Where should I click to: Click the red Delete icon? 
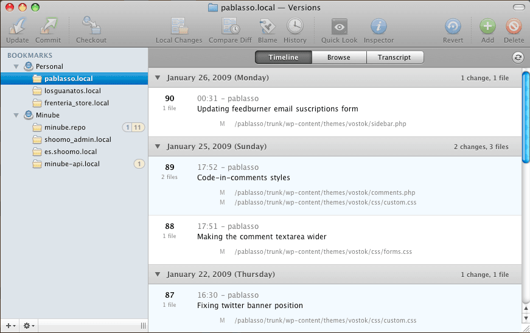[514, 26]
